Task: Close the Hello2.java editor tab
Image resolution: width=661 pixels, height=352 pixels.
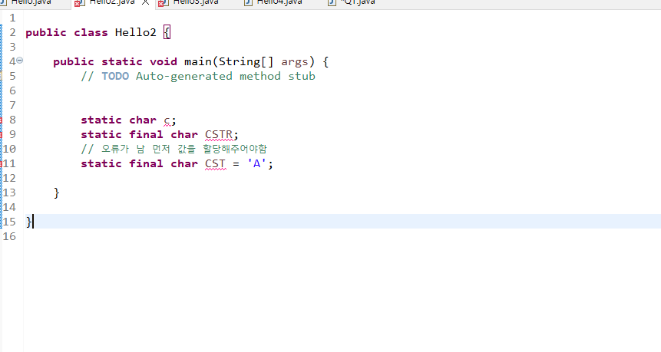Action: pos(145,2)
